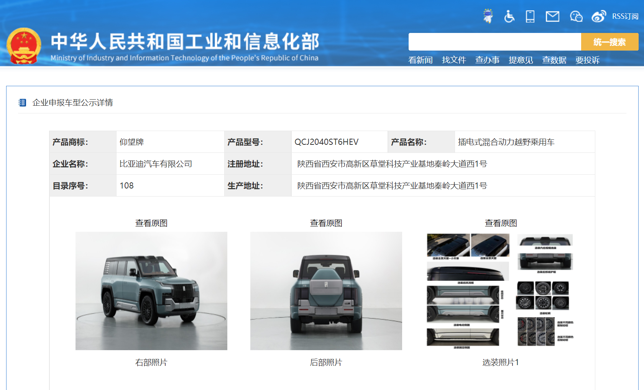Click the envelope mail icon
The width and height of the screenshot is (644, 390).
pos(552,16)
